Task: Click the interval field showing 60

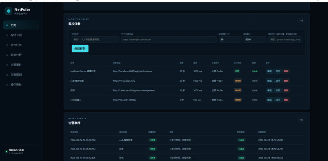Action: click(x=230, y=39)
